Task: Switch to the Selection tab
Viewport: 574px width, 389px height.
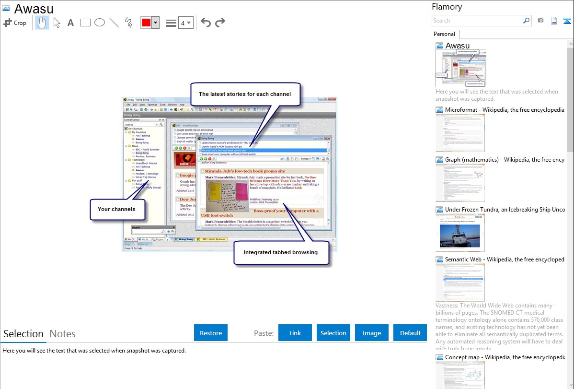Action: pos(23,334)
